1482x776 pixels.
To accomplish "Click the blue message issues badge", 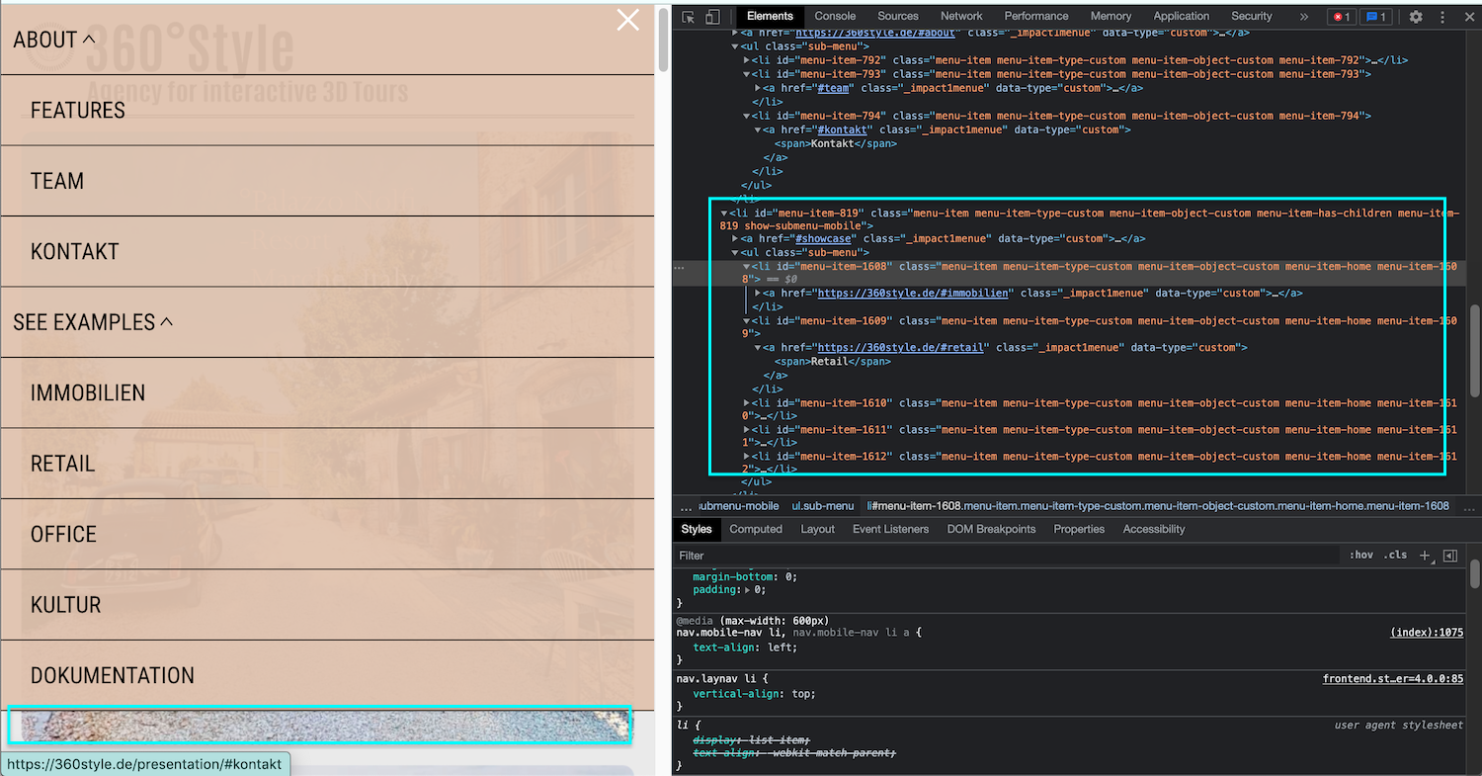I will coord(1375,17).
